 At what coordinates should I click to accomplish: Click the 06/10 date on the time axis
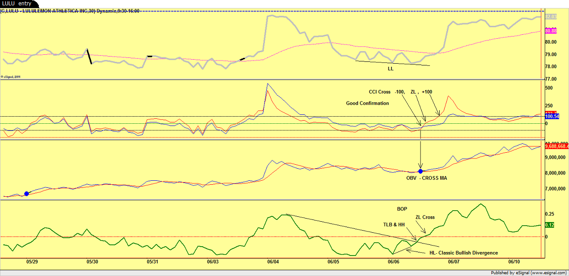514,262
